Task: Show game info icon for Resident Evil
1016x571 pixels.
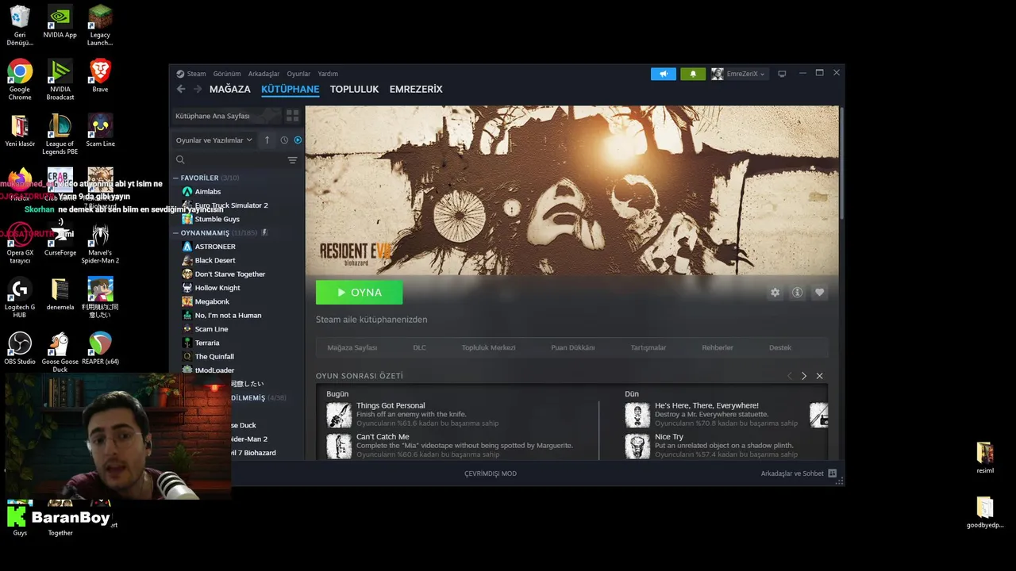Action: (x=797, y=293)
